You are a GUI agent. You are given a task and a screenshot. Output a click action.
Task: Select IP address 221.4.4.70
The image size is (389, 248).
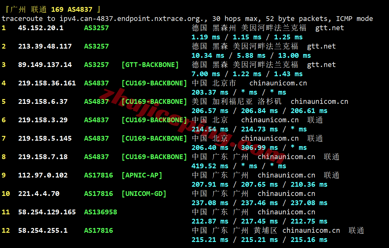tap(39, 194)
